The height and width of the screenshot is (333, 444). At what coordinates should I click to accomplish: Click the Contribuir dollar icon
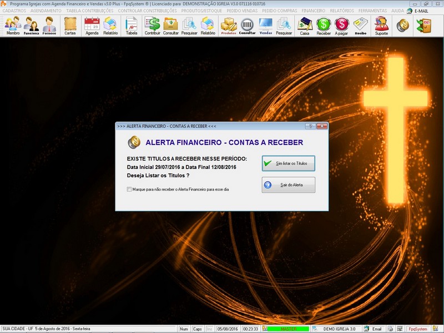152,26
